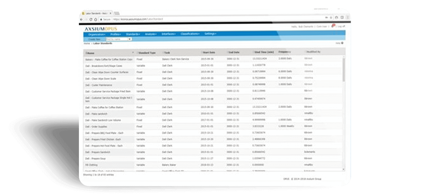
Task: Click Bakery Baker task cell
Action: coord(169,165)
